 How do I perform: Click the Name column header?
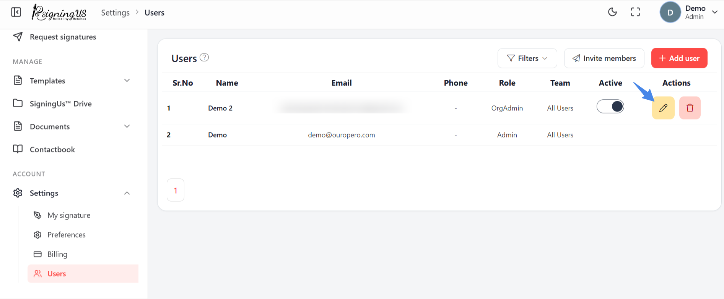pos(227,83)
